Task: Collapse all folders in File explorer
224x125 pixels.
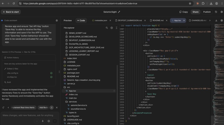Action: click(116, 28)
